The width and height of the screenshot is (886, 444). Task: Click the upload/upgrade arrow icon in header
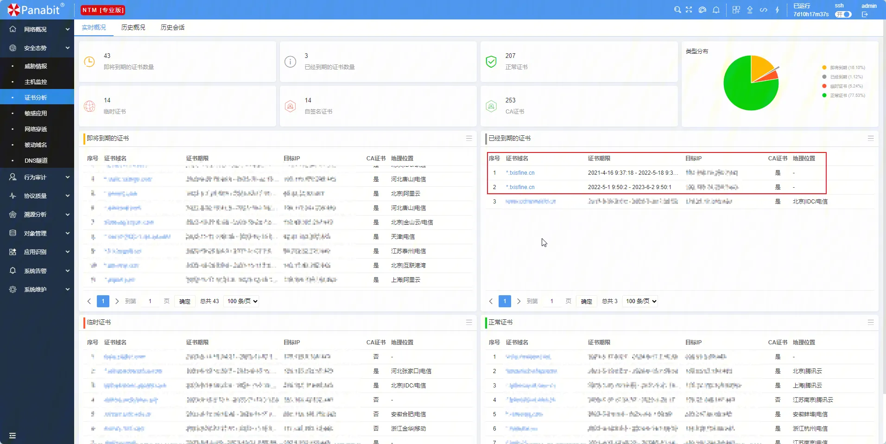pyautogui.click(x=750, y=10)
